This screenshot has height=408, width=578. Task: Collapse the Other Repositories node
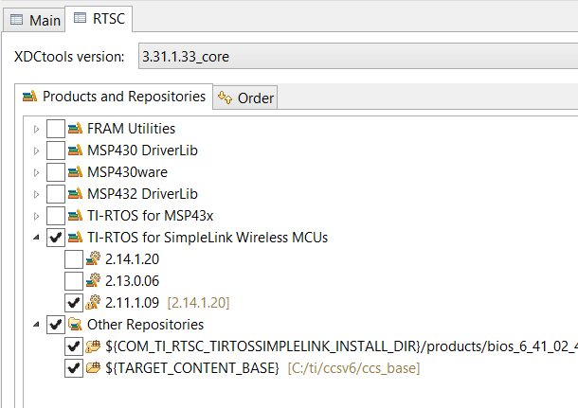coord(37,325)
